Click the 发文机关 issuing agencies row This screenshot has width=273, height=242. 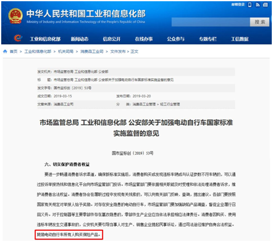coord(136,71)
